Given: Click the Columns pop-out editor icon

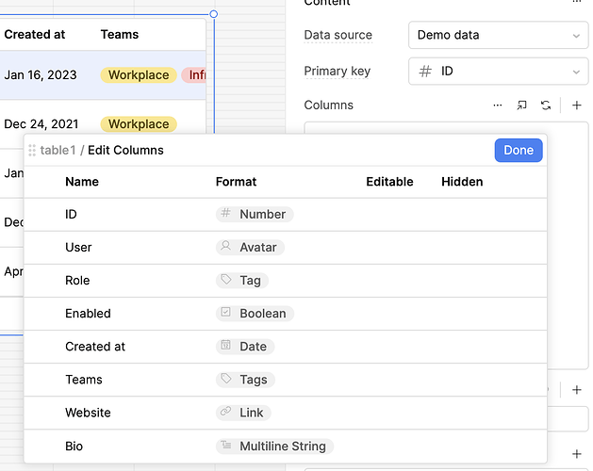Looking at the screenshot, I should [521, 106].
